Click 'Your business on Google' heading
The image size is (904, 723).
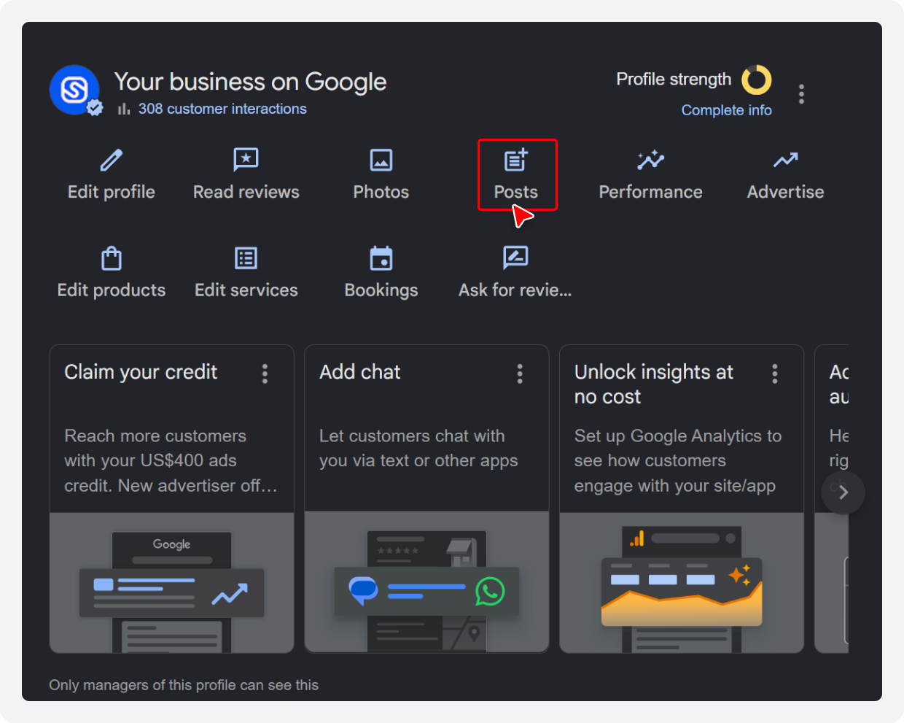(x=250, y=82)
